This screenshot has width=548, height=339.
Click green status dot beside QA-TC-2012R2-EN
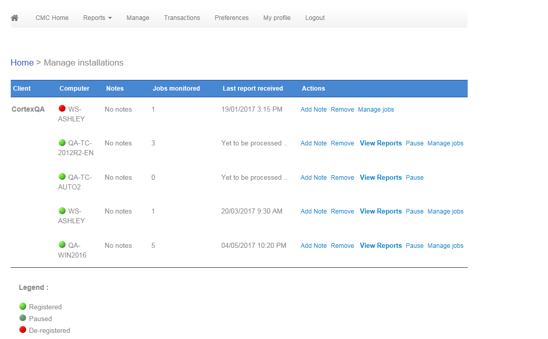62,142
